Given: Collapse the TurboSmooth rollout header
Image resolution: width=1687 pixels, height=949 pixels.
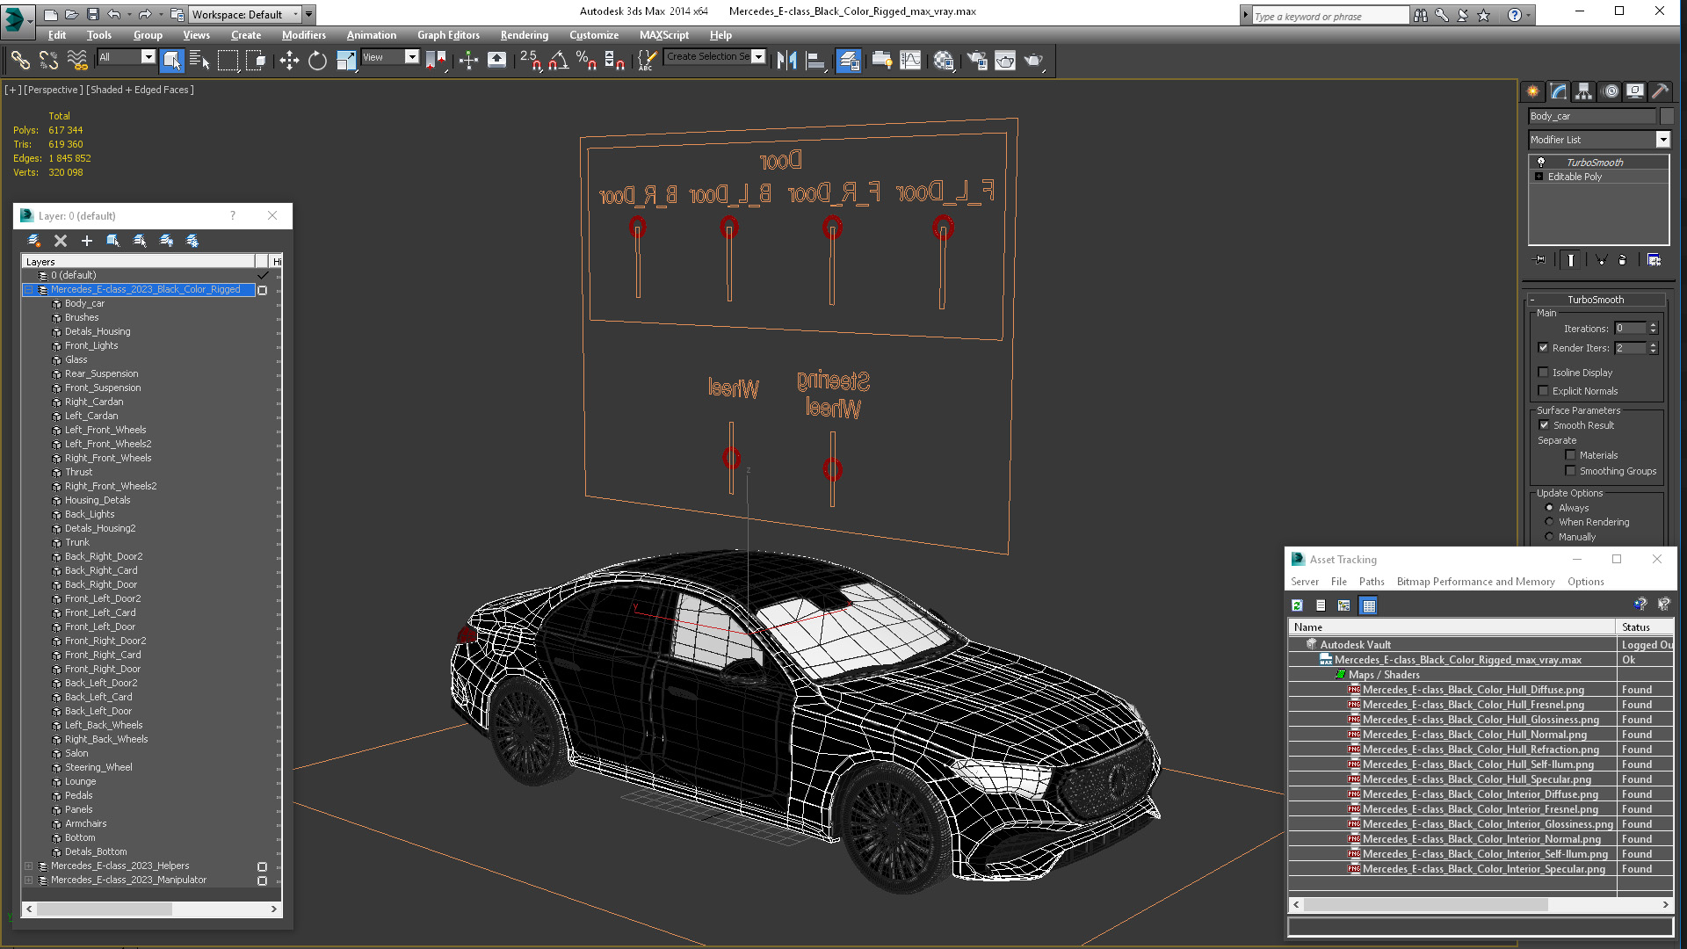Looking at the screenshot, I should click(1596, 300).
